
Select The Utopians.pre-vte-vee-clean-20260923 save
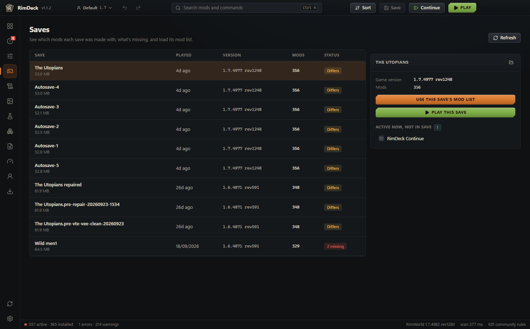(x=198, y=227)
